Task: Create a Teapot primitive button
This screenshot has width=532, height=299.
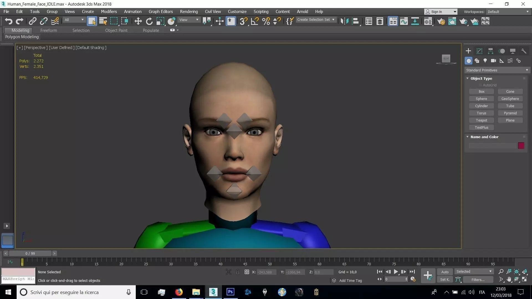Action: pyautogui.click(x=481, y=120)
